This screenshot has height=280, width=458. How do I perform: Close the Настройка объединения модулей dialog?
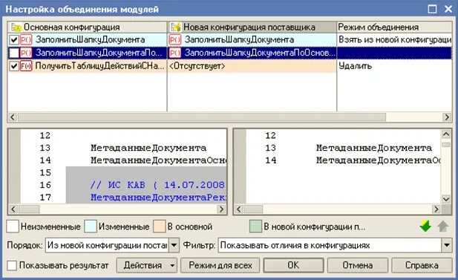pos(448,9)
